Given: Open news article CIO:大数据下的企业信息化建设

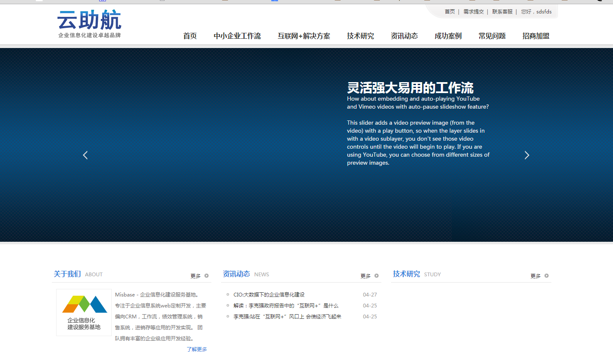Looking at the screenshot, I should point(269,295).
